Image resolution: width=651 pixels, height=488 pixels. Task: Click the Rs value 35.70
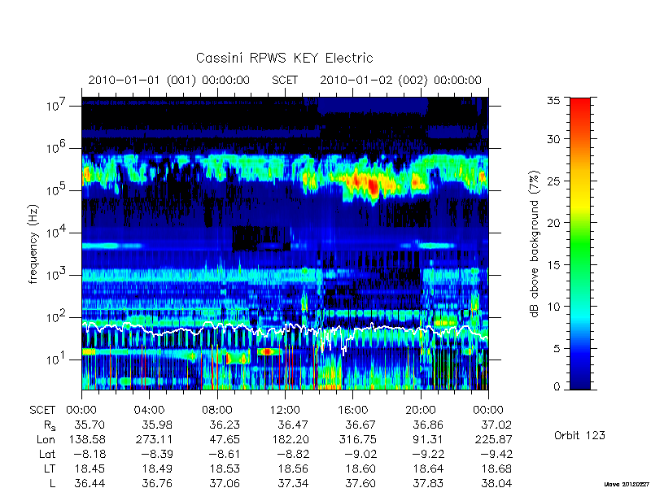[90, 425]
